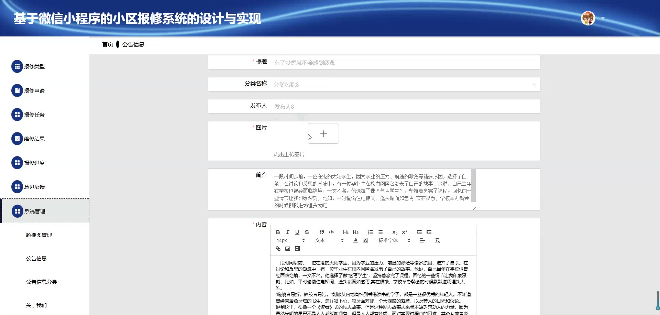The height and width of the screenshot is (315, 660).
Task: Open the 文本 paragraph format dropdown
Action: (329, 240)
